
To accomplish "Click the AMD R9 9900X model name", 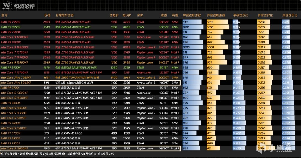I will [x=10, y=42].
